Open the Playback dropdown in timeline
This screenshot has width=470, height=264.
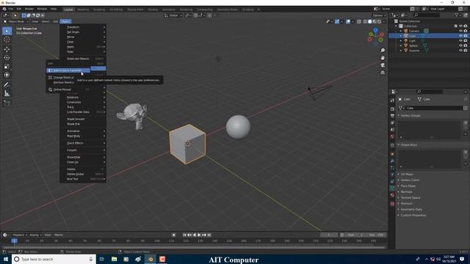click(20, 235)
